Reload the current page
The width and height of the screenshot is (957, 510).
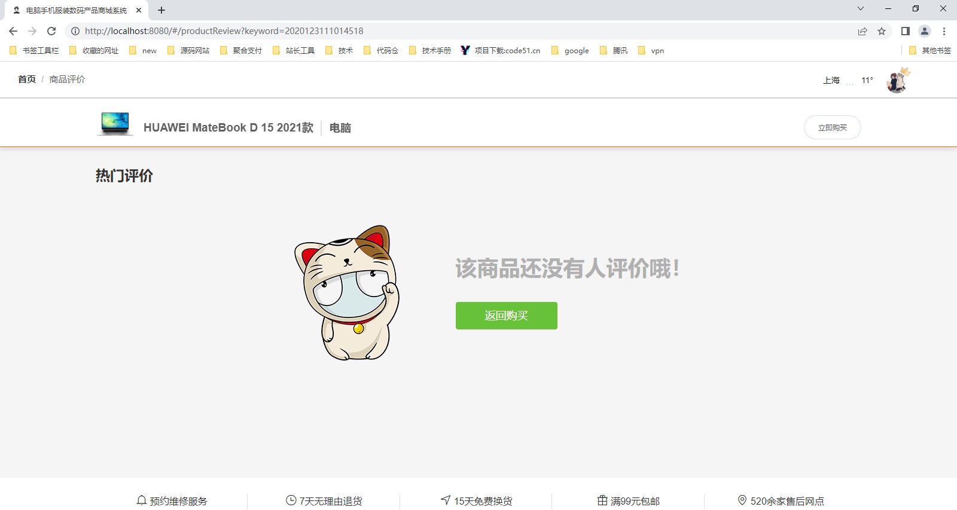(51, 31)
